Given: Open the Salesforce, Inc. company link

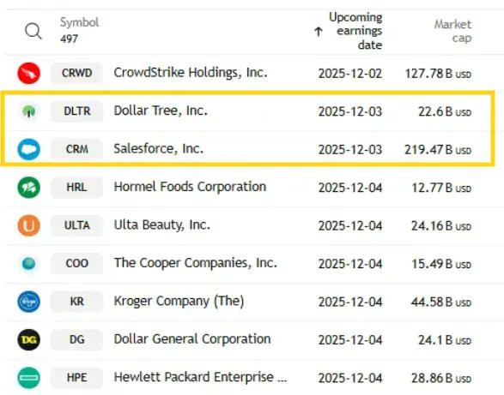Looking at the screenshot, I should 159,149.
